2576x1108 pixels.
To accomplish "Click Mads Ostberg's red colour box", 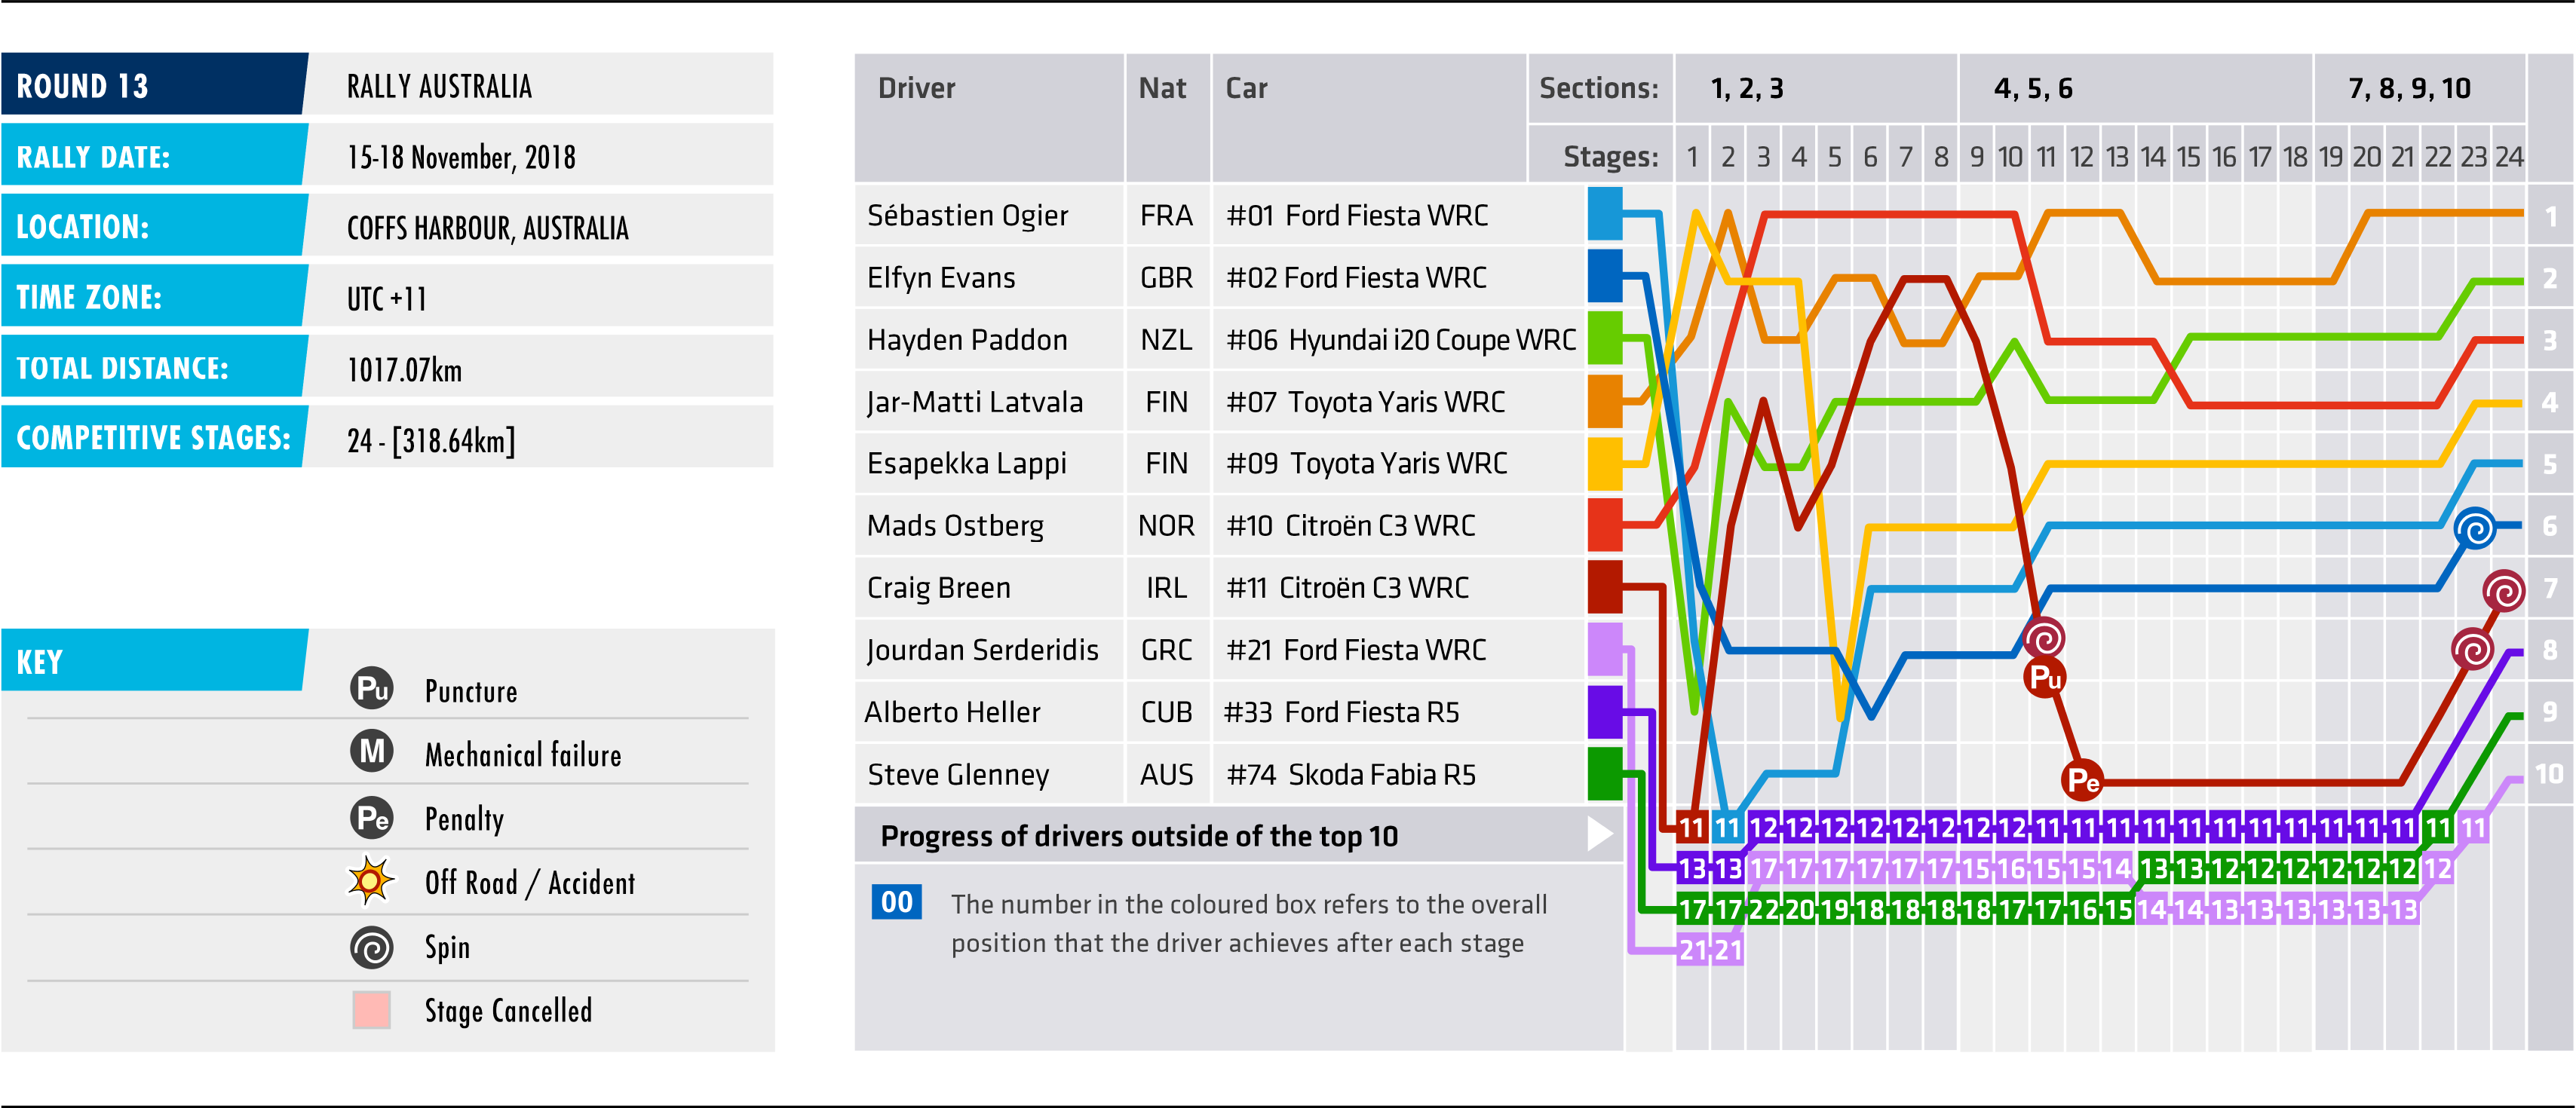I will tap(1605, 525).
